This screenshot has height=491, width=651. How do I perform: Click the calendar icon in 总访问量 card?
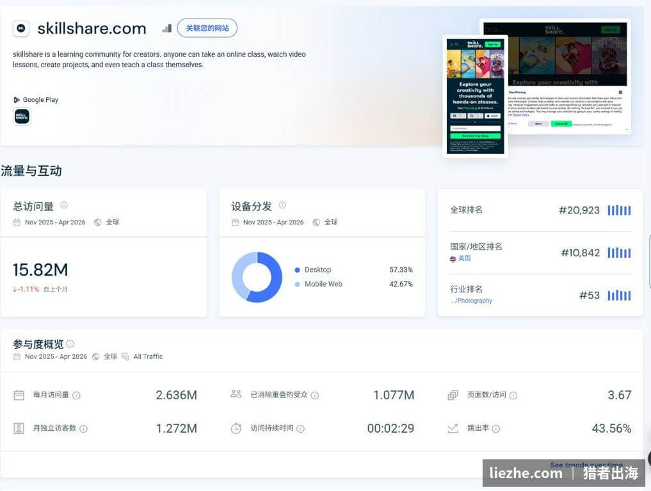click(x=17, y=222)
